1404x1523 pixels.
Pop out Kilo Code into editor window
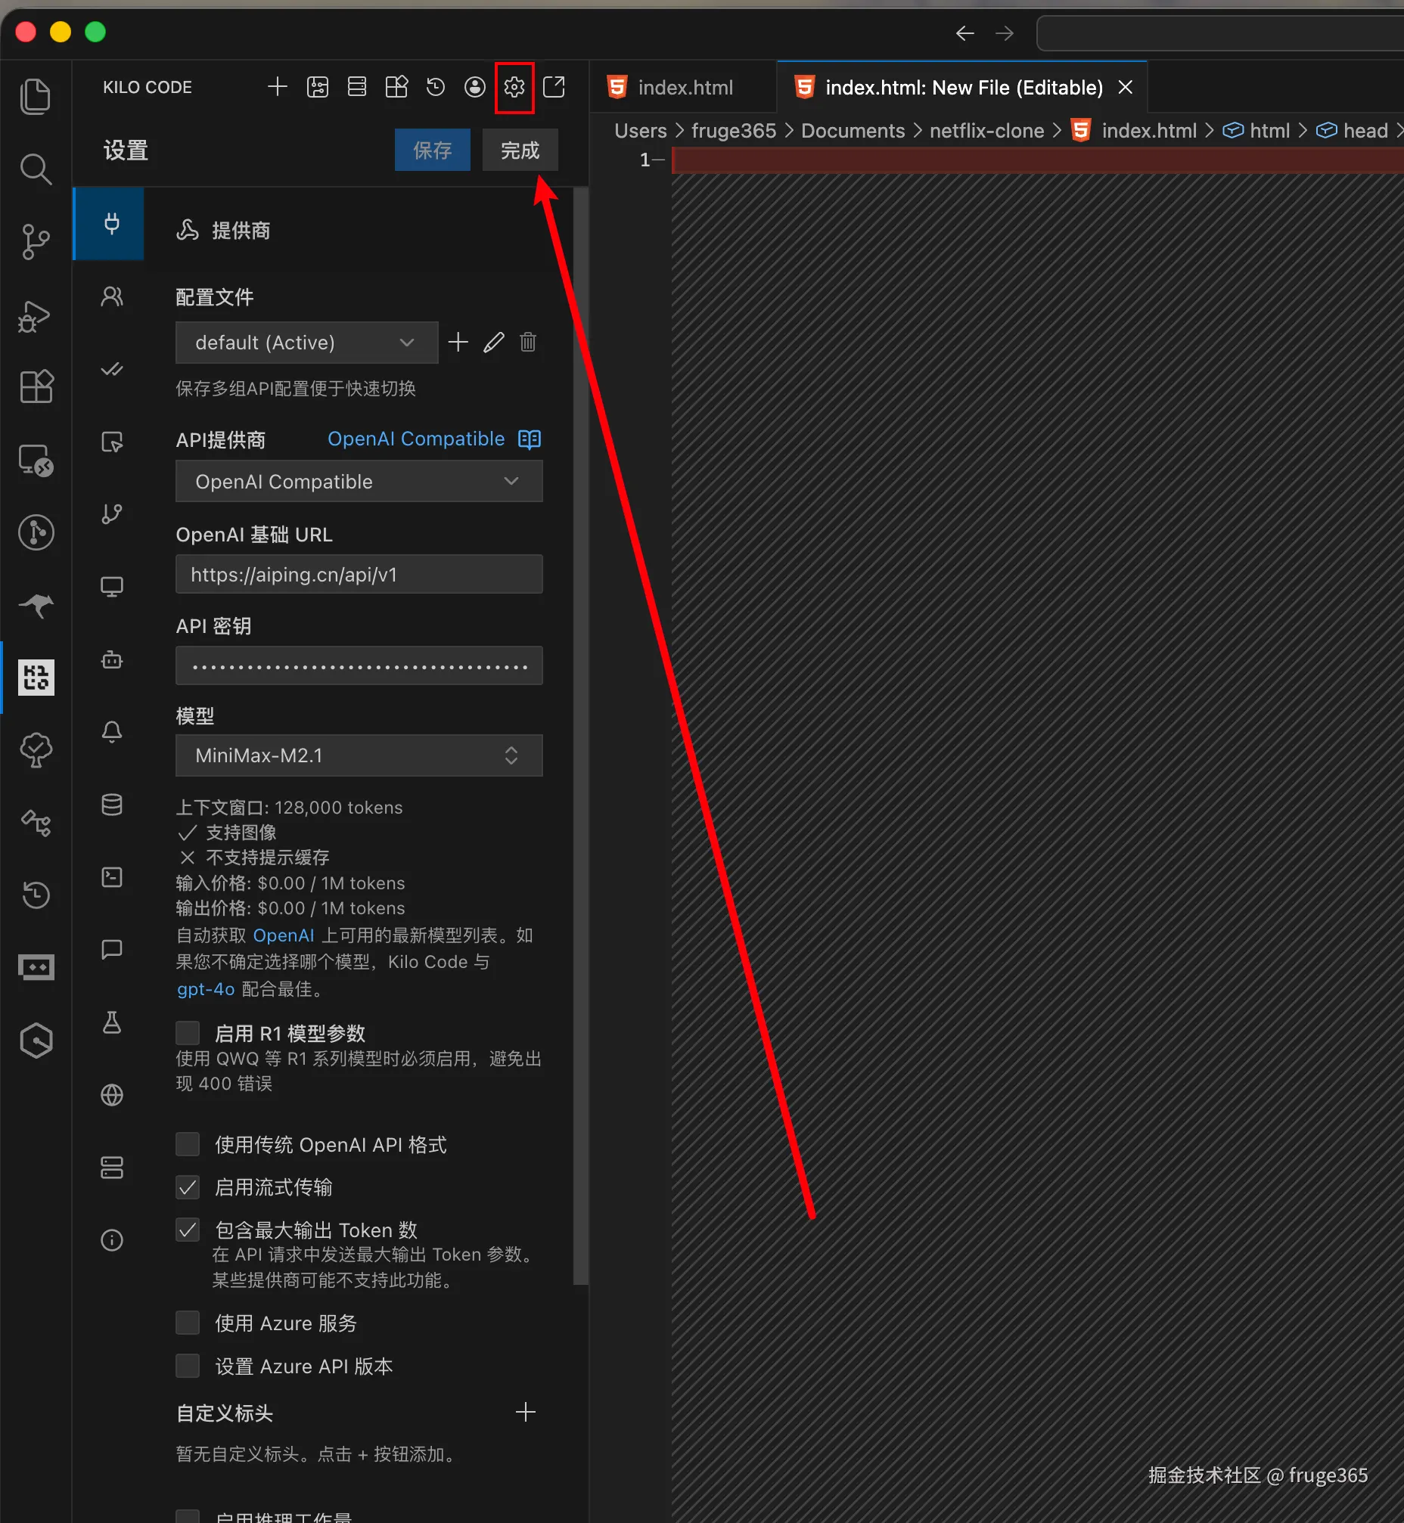[x=554, y=88]
